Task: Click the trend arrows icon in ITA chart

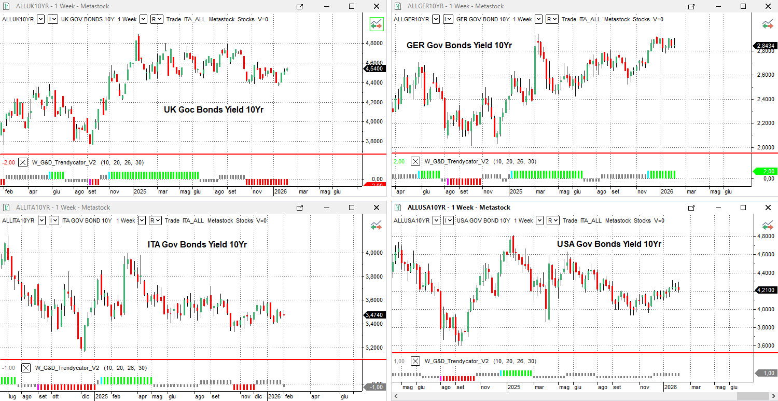Action: (x=376, y=225)
